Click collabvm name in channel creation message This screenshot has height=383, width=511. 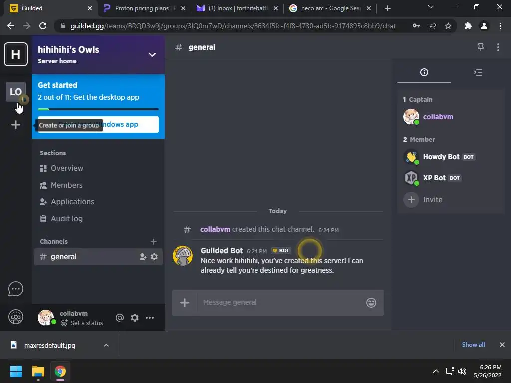point(215,229)
